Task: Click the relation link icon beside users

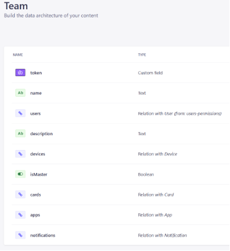Action: click(x=20, y=113)
